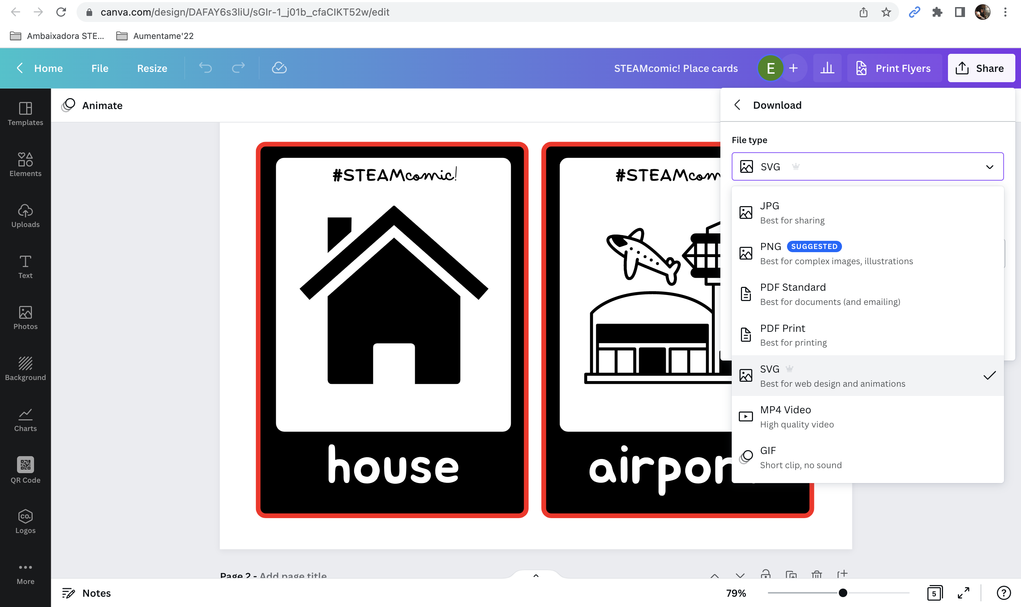
Task: Click the Share button
Action: 981,68
